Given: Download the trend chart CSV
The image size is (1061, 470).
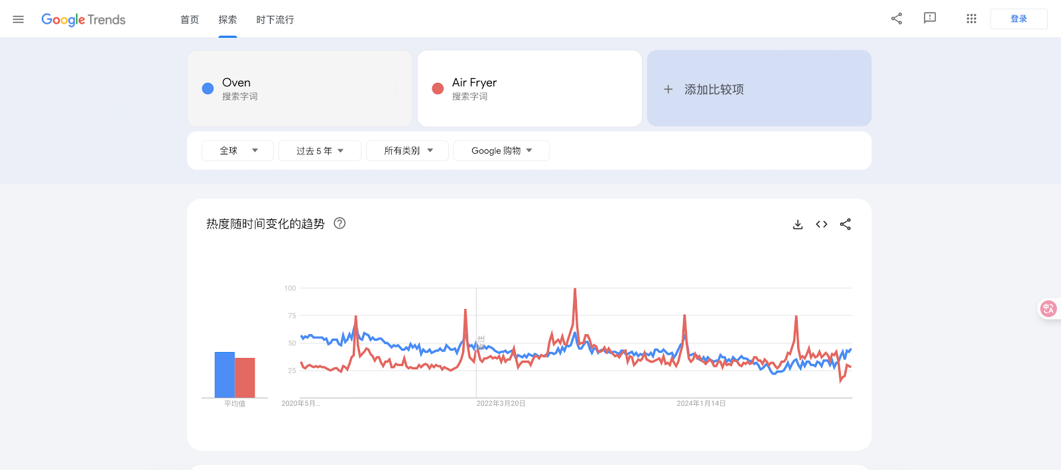Looking at the screenshot, I should click(798, 225).
